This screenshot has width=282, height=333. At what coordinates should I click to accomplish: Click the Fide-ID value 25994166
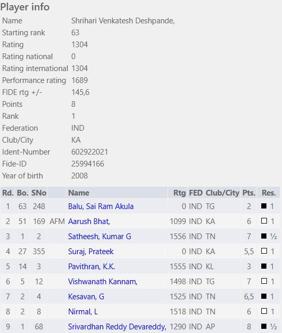pos(88,164)
